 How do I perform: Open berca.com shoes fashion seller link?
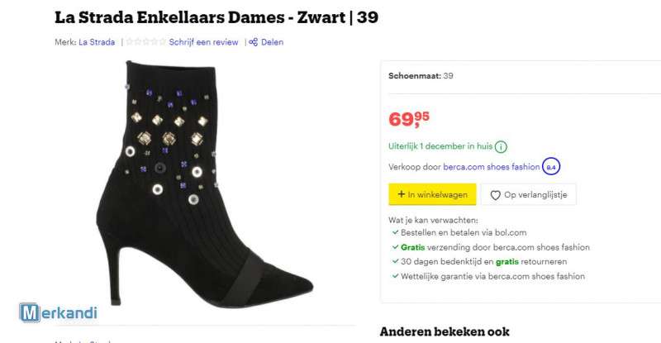click(x=491, y=167)
